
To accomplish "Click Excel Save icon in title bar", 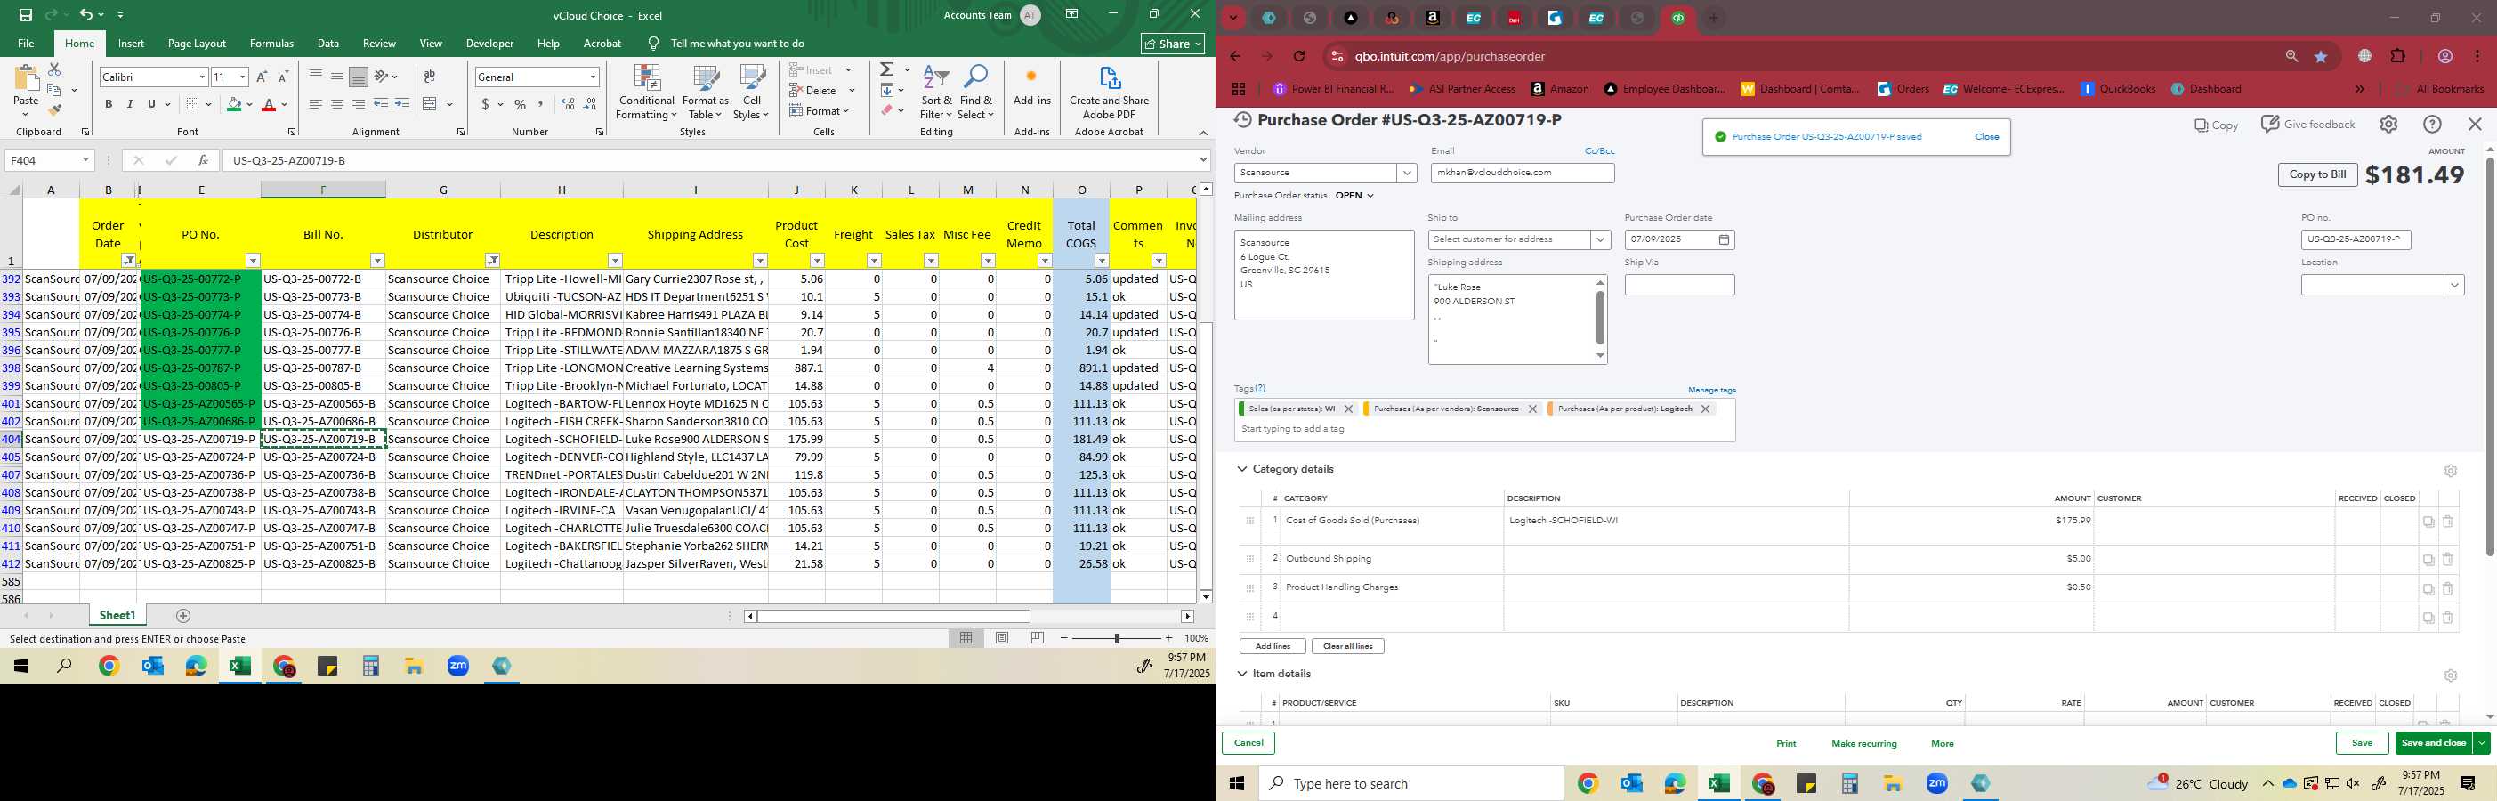I will coord(25,14).
